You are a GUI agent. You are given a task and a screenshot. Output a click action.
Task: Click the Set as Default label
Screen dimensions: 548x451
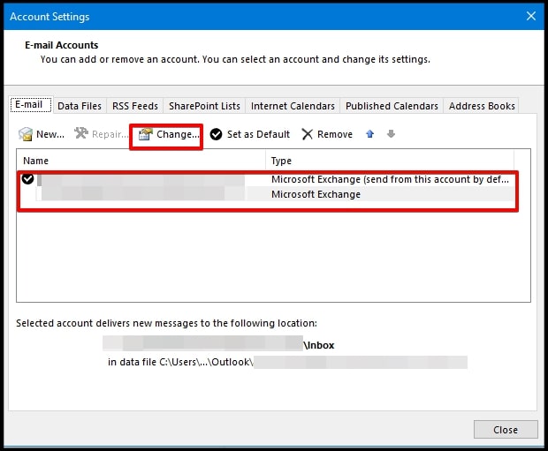pos(258,134)
